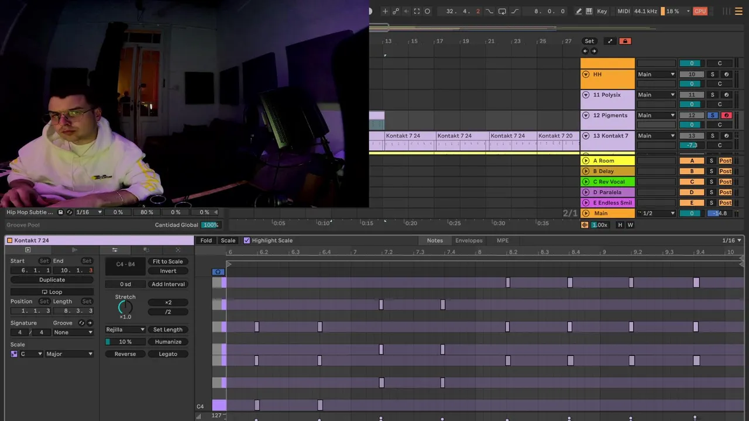Screen dimensions: 749x421
Task: Enable the pencil draw mode
Action: [x=579, y=11]
